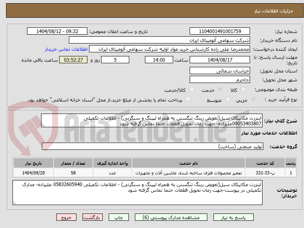Screen dimensions: 304x228
Task: Click the unit cell عدد
Action: pos(112,173)
